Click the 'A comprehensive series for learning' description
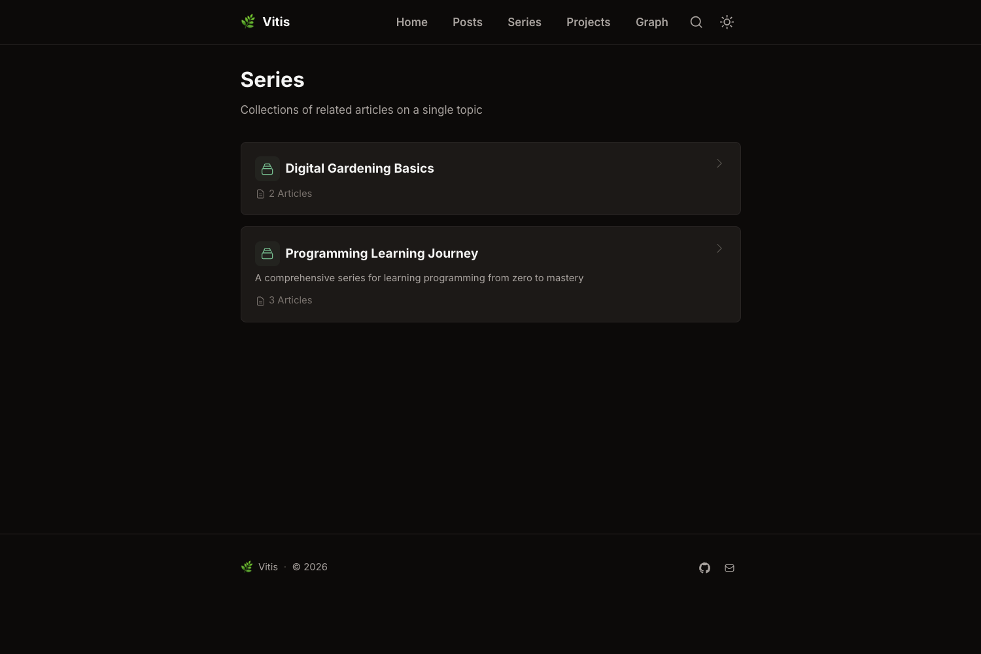 pyautogui.click(x=419, y=278)
